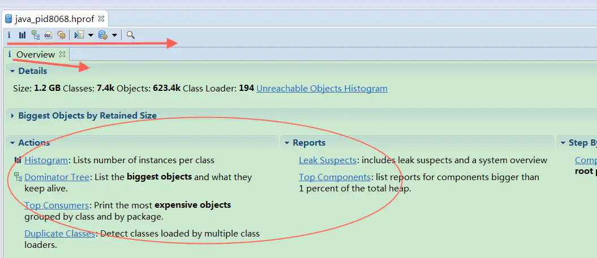
Task: Expand the Run Expert System Test dropdown arrow
Action: coord(91,36)
